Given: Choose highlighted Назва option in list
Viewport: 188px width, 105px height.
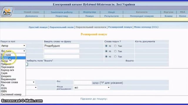Looking at the screenshot, I should [13, 58].
